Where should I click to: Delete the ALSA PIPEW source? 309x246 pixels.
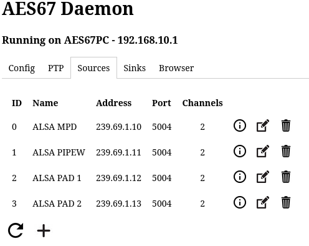tap(286, 151)
